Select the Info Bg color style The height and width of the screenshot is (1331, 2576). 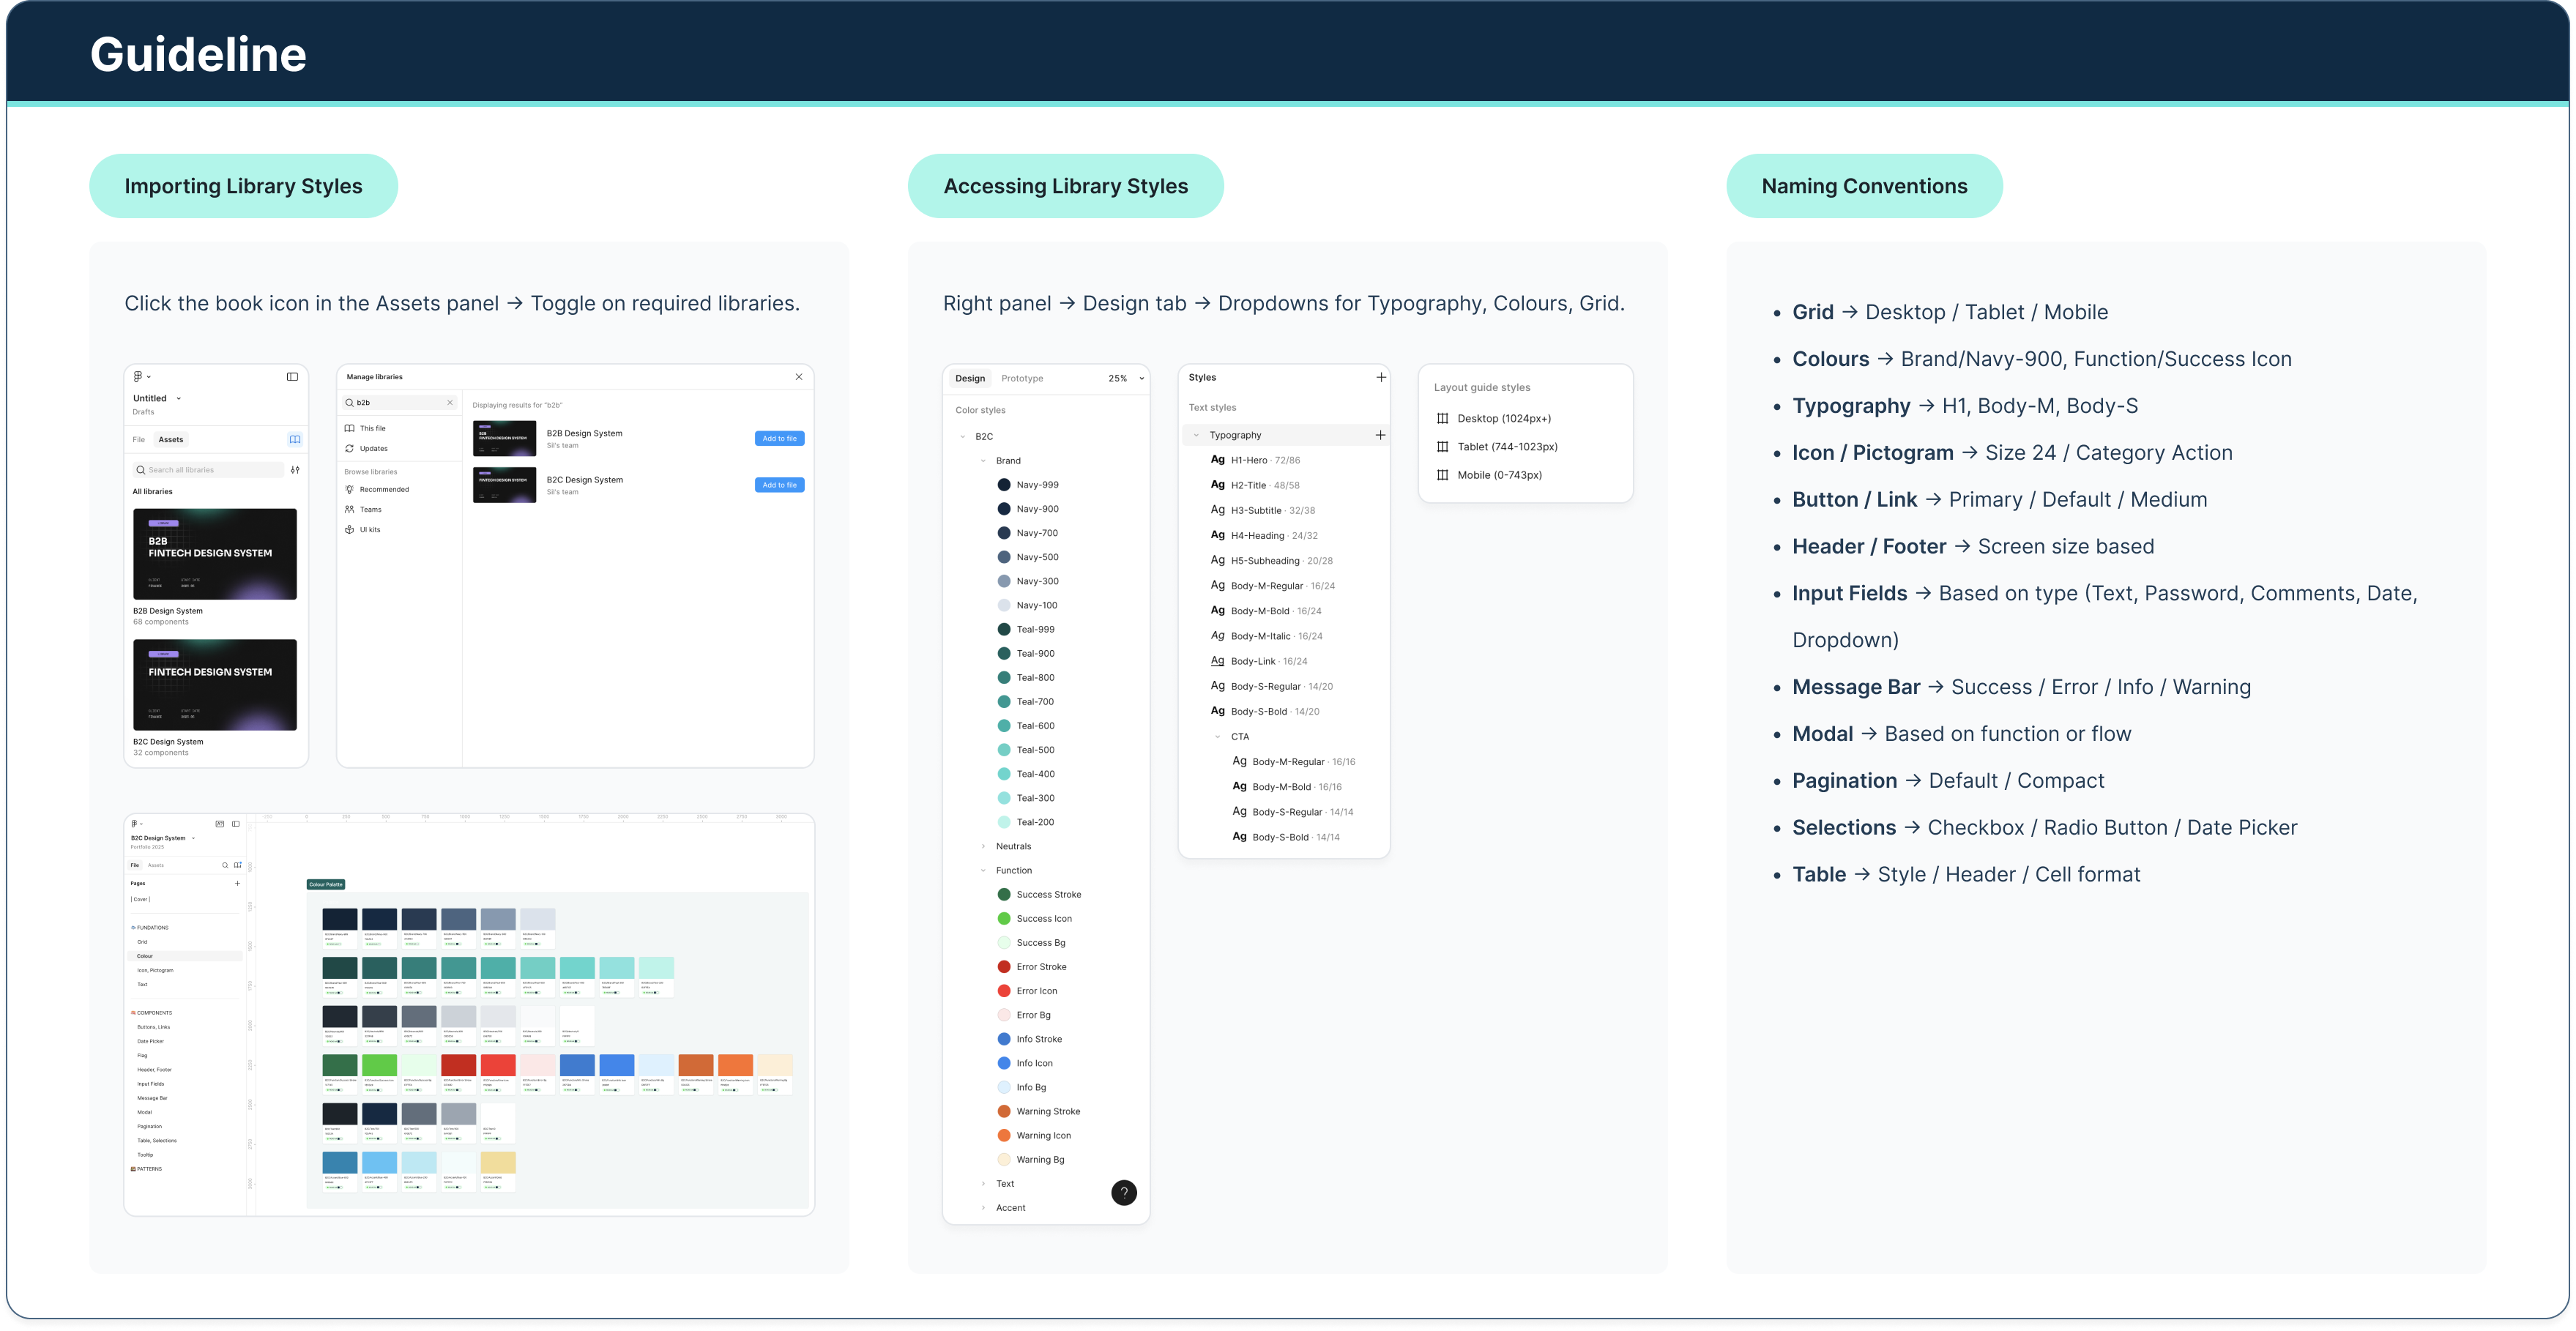[1022, 1087]
